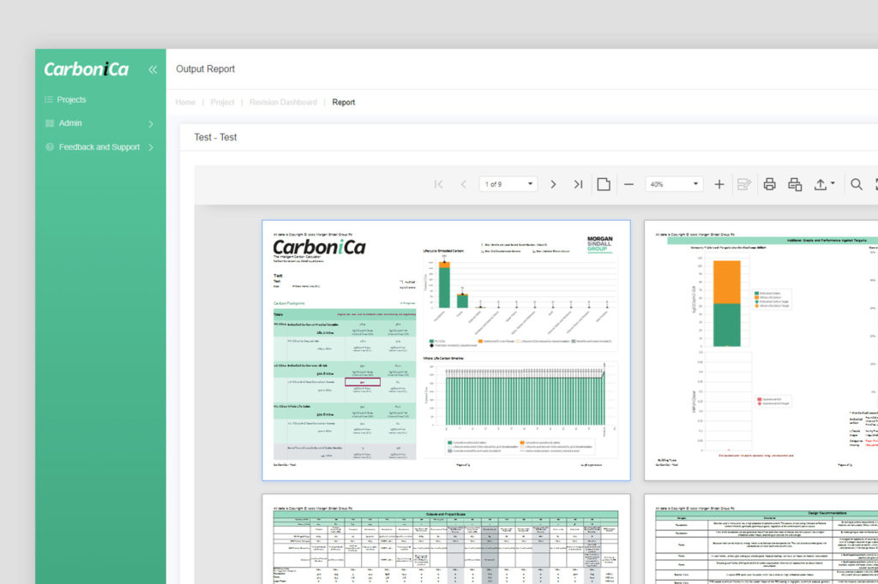This screenshot has width=878, height=584.
Task: Click the Report breadcrumb
Action: point(343,103)
